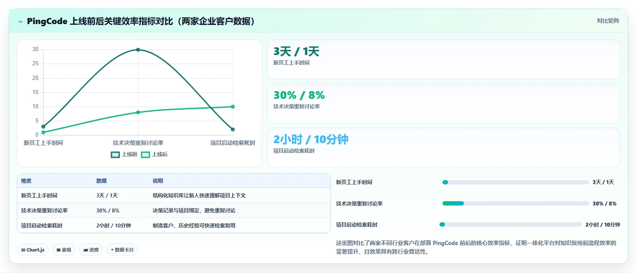Click the summary paragraph under progress bars

coord(476,248)
